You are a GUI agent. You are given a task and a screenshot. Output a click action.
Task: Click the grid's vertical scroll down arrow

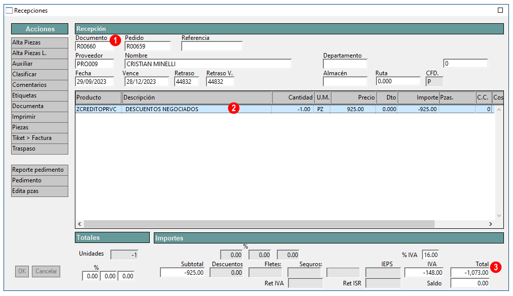point(499,216)
